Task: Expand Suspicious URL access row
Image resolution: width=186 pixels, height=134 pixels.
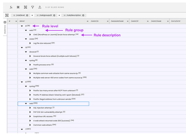Action: (x=30, y=116)
